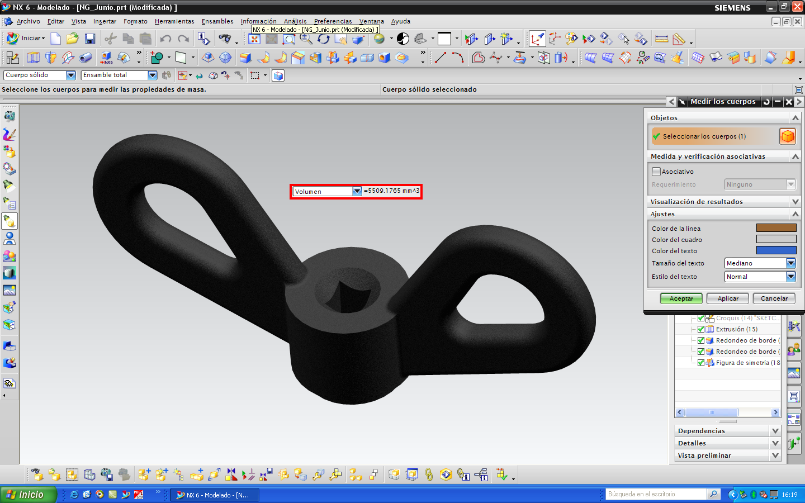This screenshot has height=503, width=805.
Task: Open the Tamaño del texto Mediano dropdown
Action: tap(791, 263)
